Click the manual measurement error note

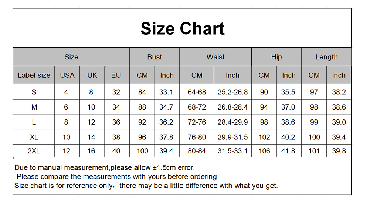(x=105, y=168)
